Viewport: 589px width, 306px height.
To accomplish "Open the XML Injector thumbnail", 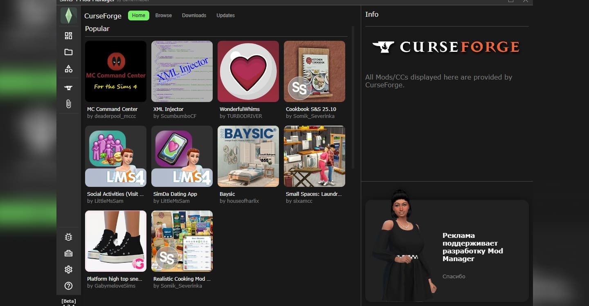I will [x=182, y=71].
